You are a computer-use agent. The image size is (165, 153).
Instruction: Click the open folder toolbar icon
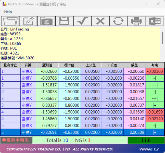point(10,21)
